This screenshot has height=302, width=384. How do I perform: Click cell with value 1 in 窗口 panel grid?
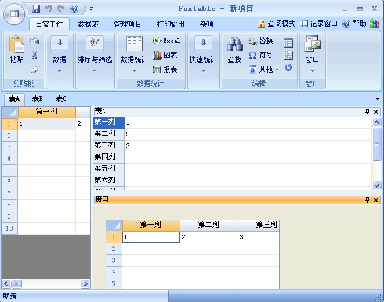click(x=151, y=237)
